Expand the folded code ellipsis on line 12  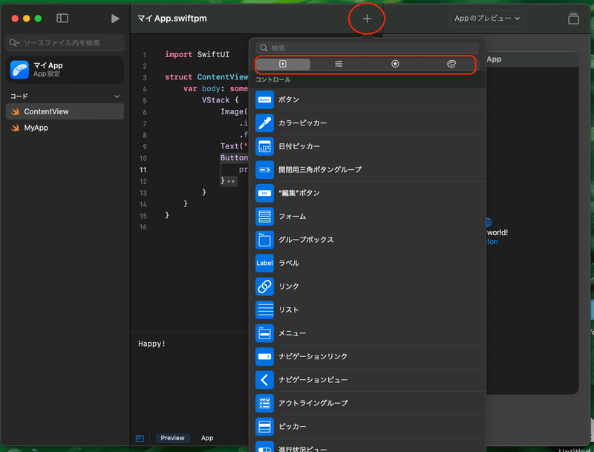[231, 181]
